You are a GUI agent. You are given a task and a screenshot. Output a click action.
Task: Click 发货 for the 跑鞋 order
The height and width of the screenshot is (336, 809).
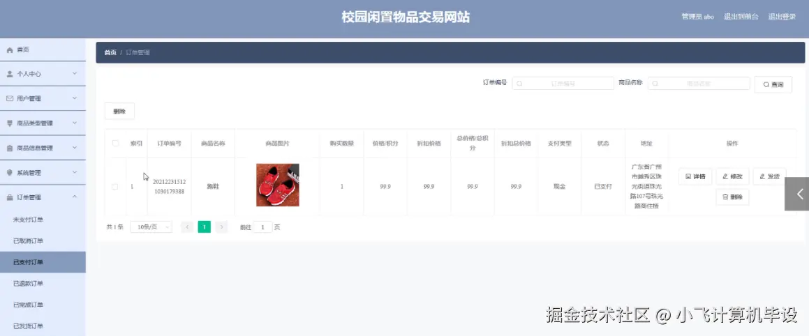pyautogui.click(x=769, y=177)
